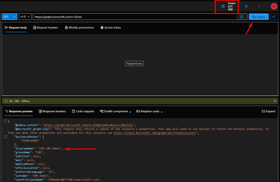Open the learn.microsoft.com resources link

click(156, 133)
